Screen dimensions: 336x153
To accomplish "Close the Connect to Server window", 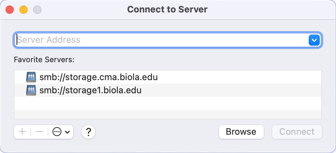I will (x=10, y=10).
